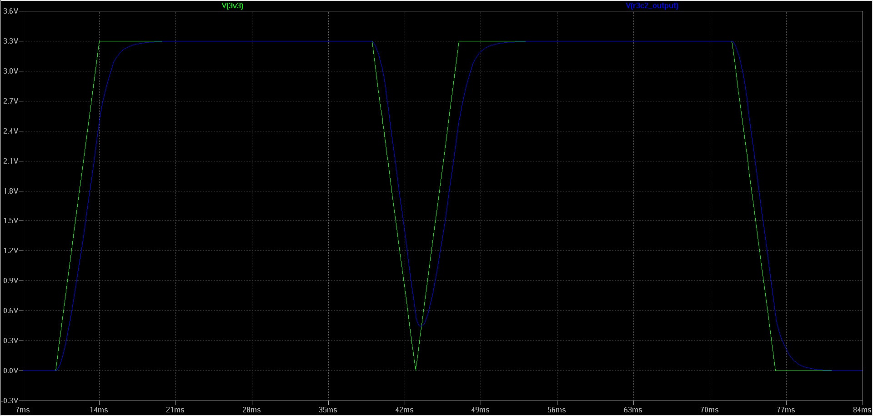This screenshot has height=416, width=873.
Task: Click the 42ms time axis label
Action: point(405,410)
